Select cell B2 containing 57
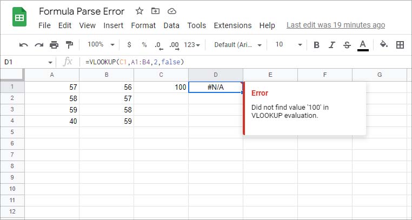The image size is (412, 220). (x=107, y=98)
